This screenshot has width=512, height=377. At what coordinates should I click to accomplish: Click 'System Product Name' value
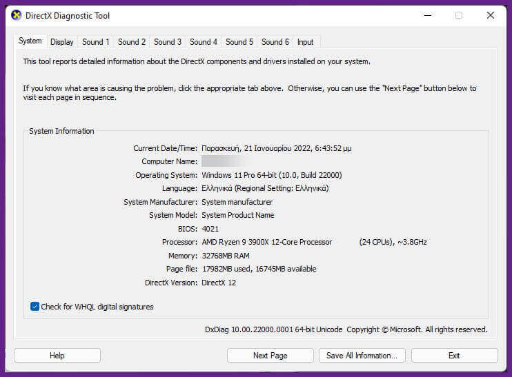click(237, 215)
